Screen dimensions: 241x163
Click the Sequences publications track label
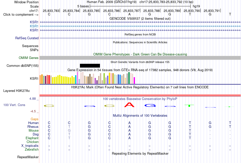pos(30,46)
